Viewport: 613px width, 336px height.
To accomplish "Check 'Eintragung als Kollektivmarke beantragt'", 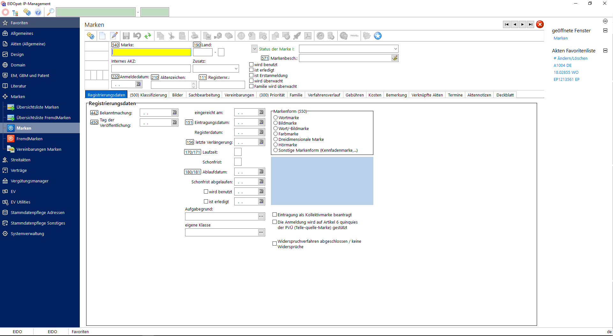I will tap(275, 215).
